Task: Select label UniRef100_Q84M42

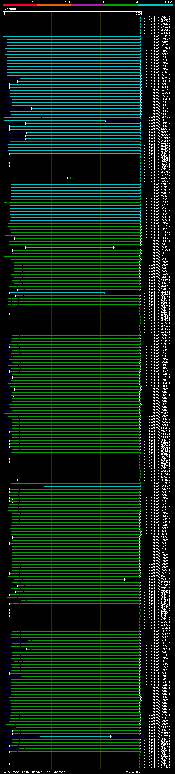Action: tap(157, 124)
